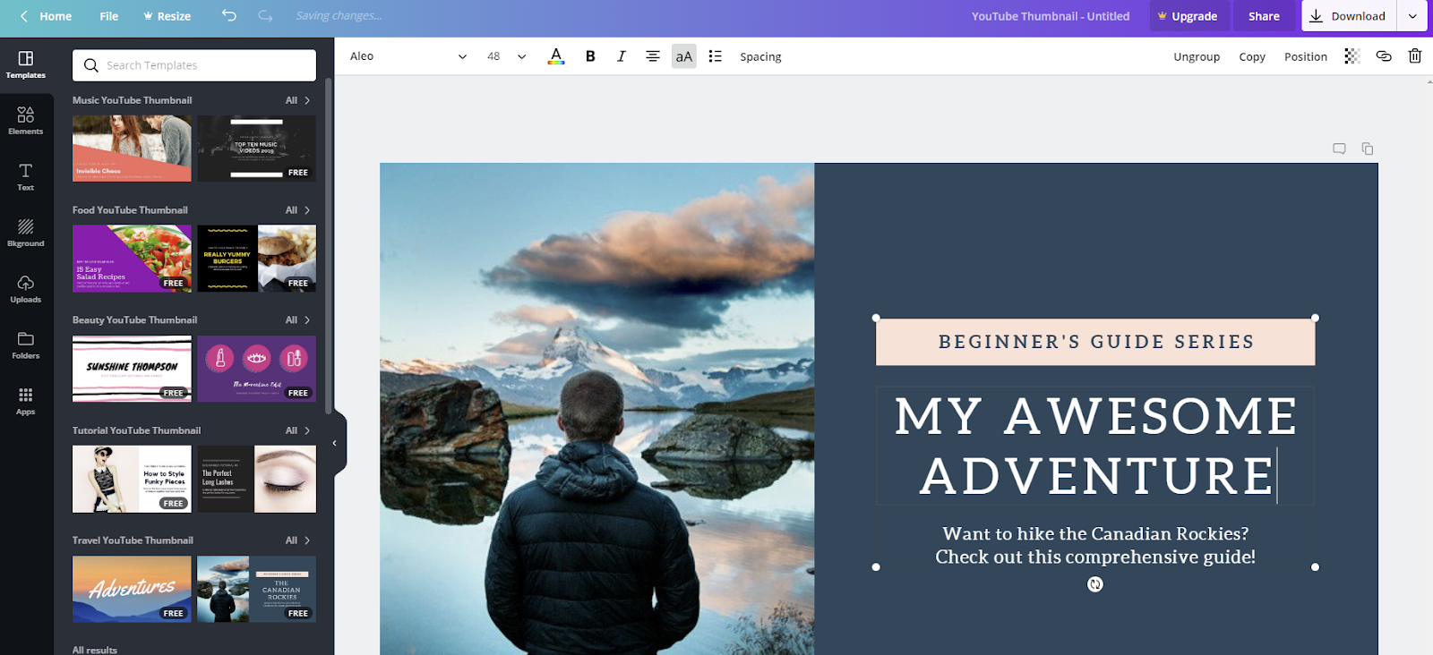Screen dimensions: 1433x655
Task: Choose the Adventures travel template
Action: [x=132, y=589]
